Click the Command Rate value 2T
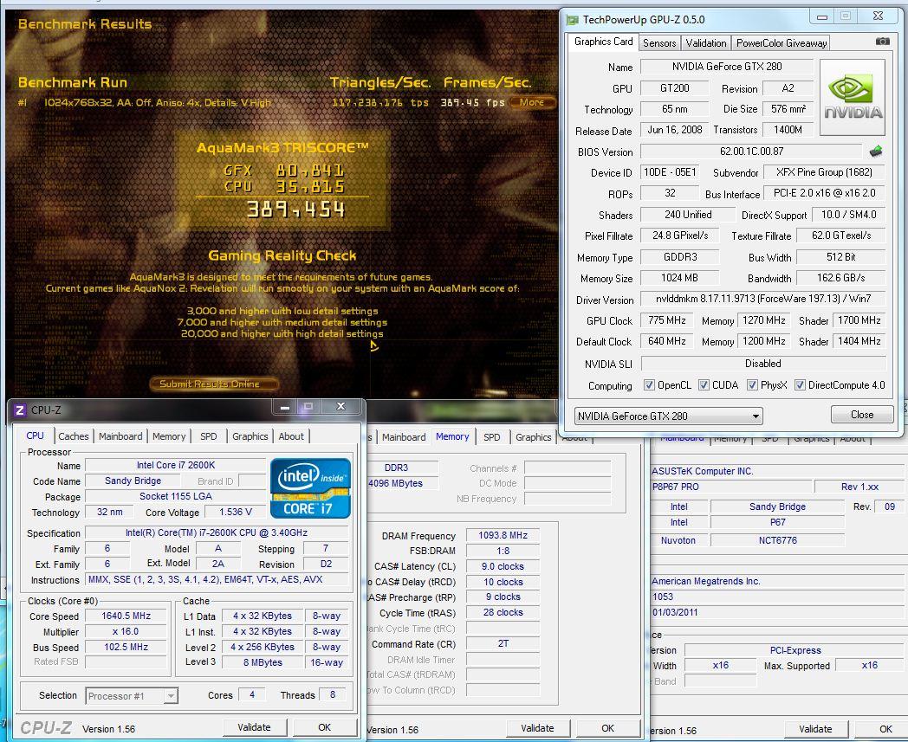The image size is (908, 742). click(503, 643)
